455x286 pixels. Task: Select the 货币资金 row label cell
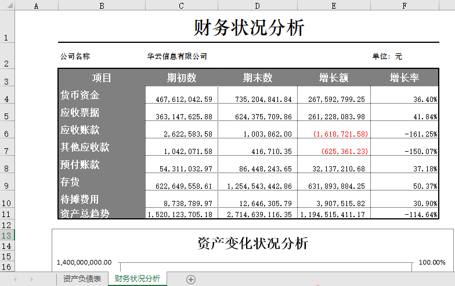coord(102,95)
